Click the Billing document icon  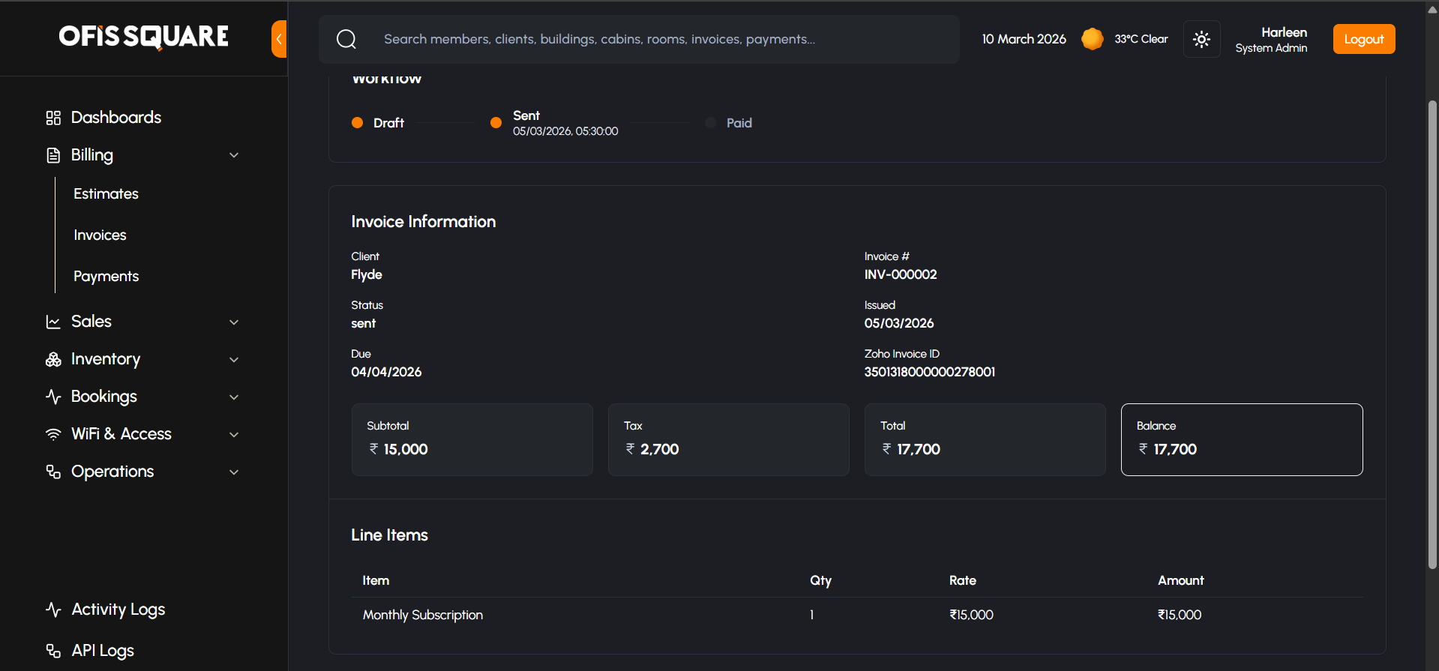(x=53, y=155)
